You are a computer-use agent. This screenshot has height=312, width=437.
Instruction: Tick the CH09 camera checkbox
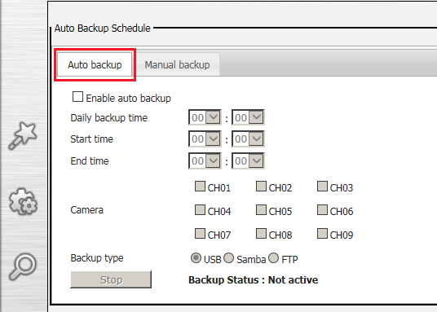[322, 234]
